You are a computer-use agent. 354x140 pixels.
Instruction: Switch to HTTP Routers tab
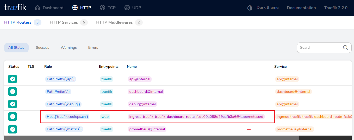23,22
